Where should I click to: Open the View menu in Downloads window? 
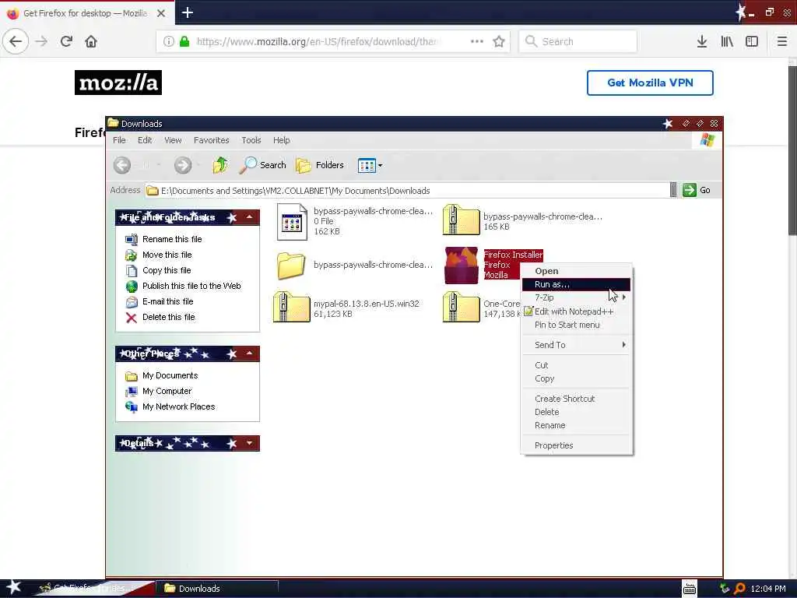[x=173, y=140]
